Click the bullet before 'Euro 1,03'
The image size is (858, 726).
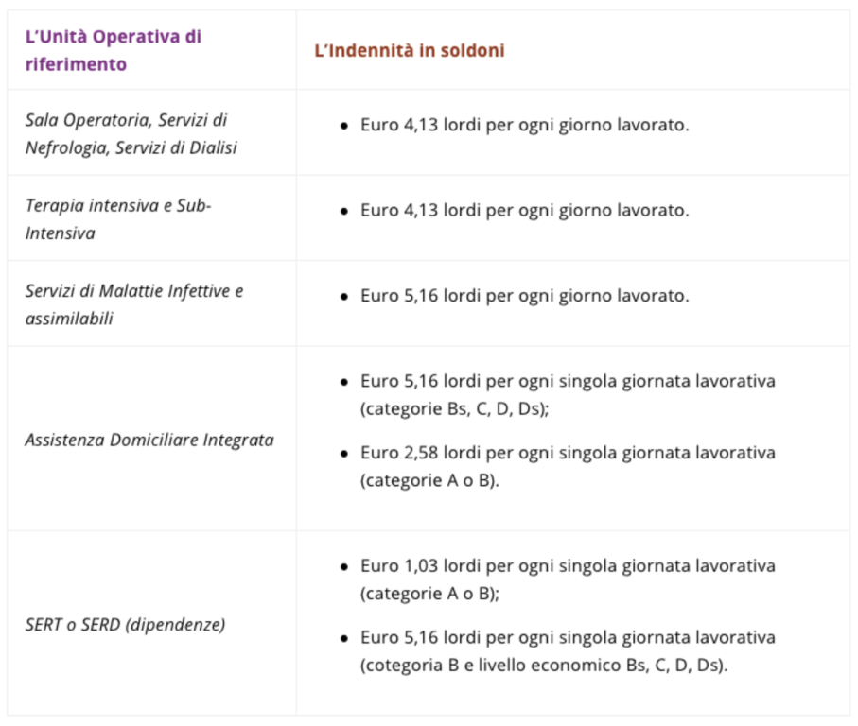[343, 566]
